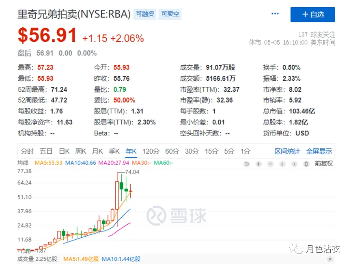Click the 货币单位 USD value
Image resolution: width=351 pixels, height=264 pixels.
[x=302, y=133]
